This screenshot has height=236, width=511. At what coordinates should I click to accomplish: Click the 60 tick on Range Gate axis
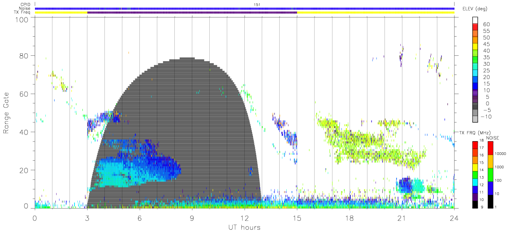click(x=24, y=94)
